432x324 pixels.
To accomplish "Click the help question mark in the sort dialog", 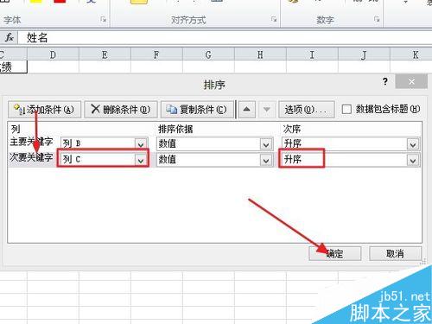I will [385, 82].
